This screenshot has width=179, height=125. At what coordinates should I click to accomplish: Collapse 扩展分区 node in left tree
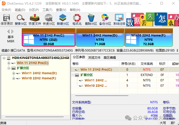pos(9,68)
